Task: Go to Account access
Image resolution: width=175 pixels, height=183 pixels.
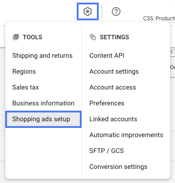Action: click(113, 87)
